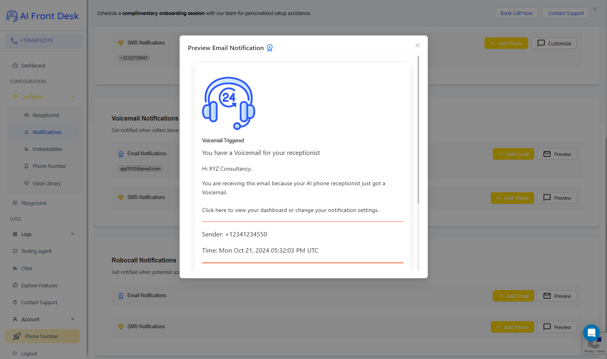Click the Explore Features icon
This screenshot has height=359, width=607.
tap(15, 285)
